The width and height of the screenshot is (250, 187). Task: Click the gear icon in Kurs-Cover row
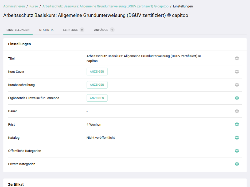(237, 72)
